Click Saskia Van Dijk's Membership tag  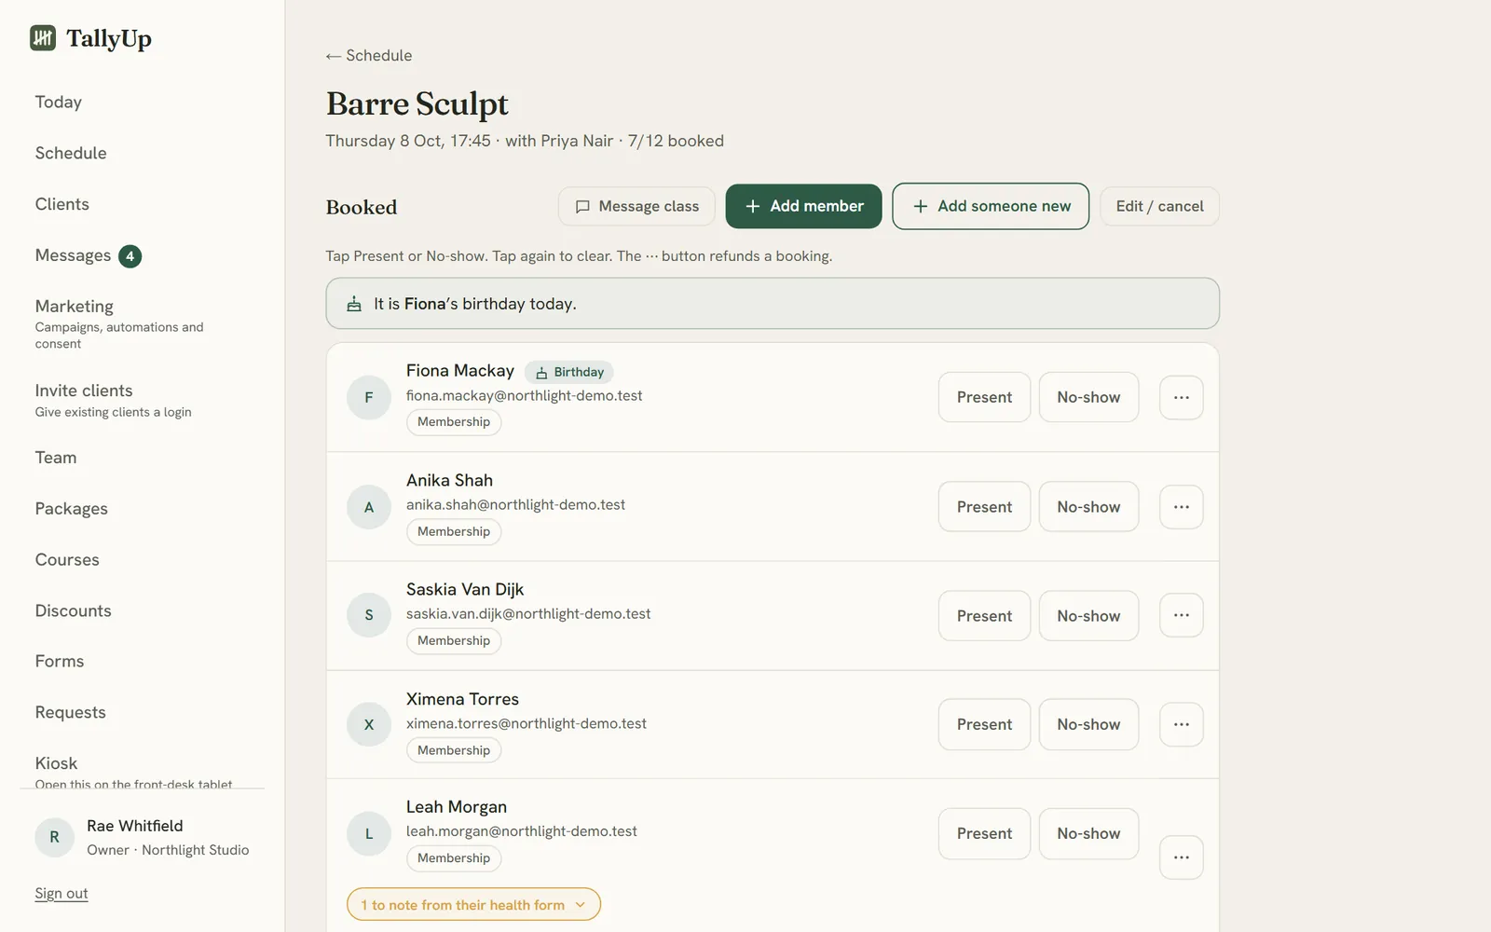pyautogui.click(x=454, y=640)
